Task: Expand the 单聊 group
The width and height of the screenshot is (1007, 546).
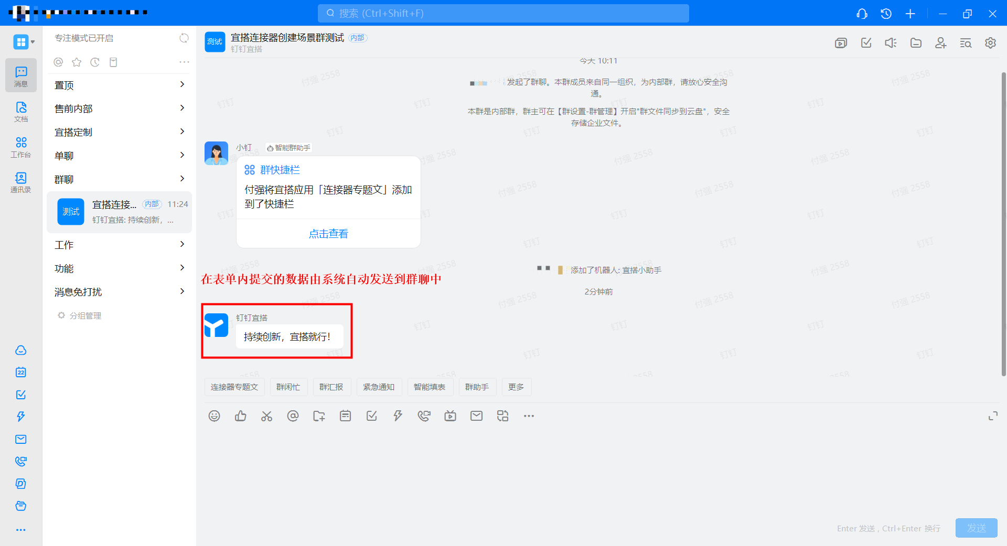Action: click(x=120, y=156)
